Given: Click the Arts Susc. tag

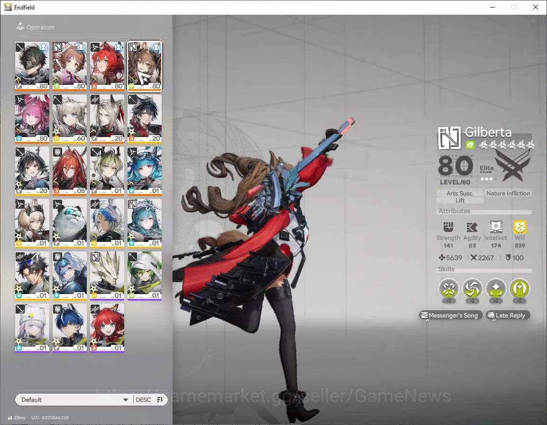Looking at the screenshot, I should point(460,193).
